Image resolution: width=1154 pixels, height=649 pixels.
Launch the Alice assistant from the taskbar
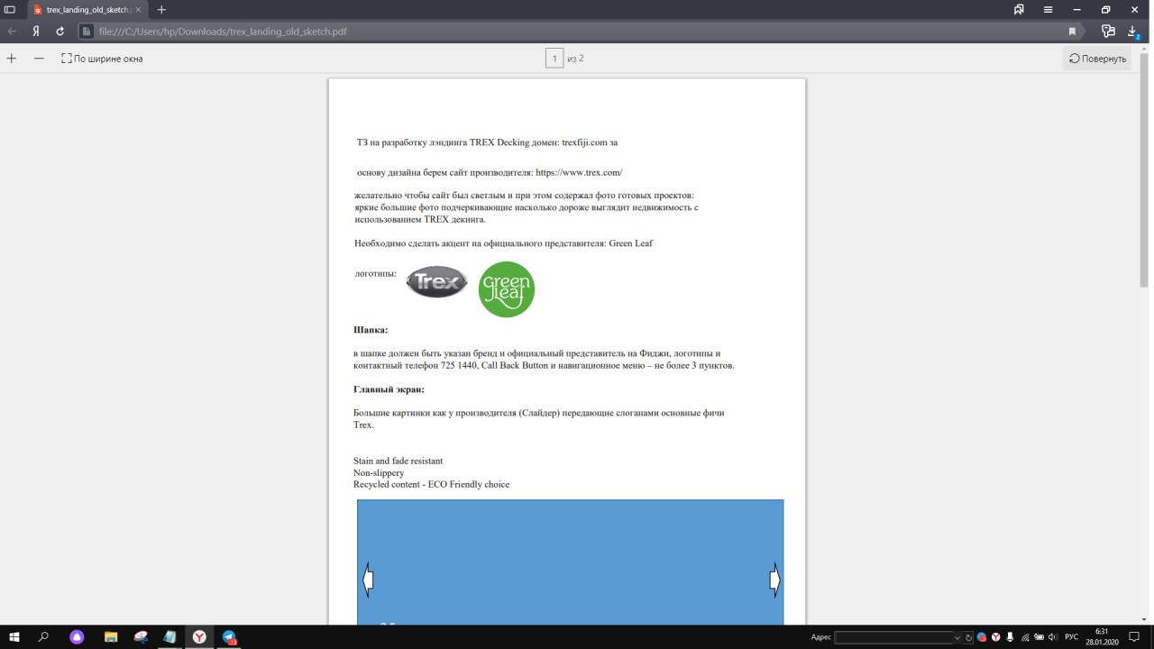tap(78, 636)
